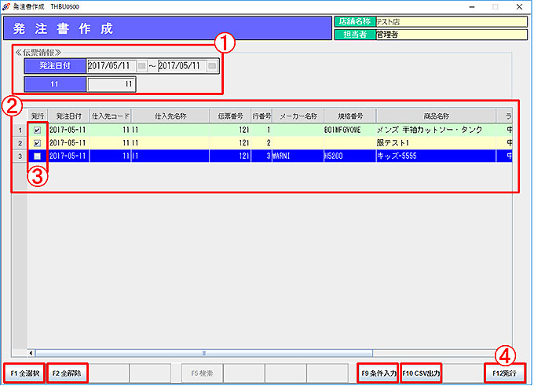
Task: Click the 伝票番号 column header
Action: click(230, 116)
